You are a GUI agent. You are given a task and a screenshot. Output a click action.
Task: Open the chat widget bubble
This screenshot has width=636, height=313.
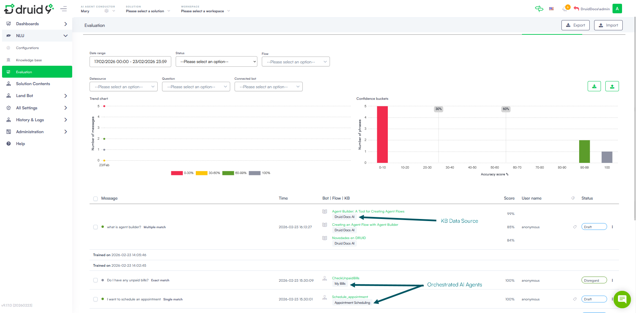(x=622, y=299)
